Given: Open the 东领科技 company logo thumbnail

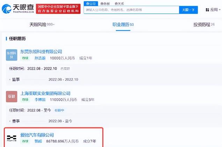Looking at the screenshot, I should (x=12, y=55).
